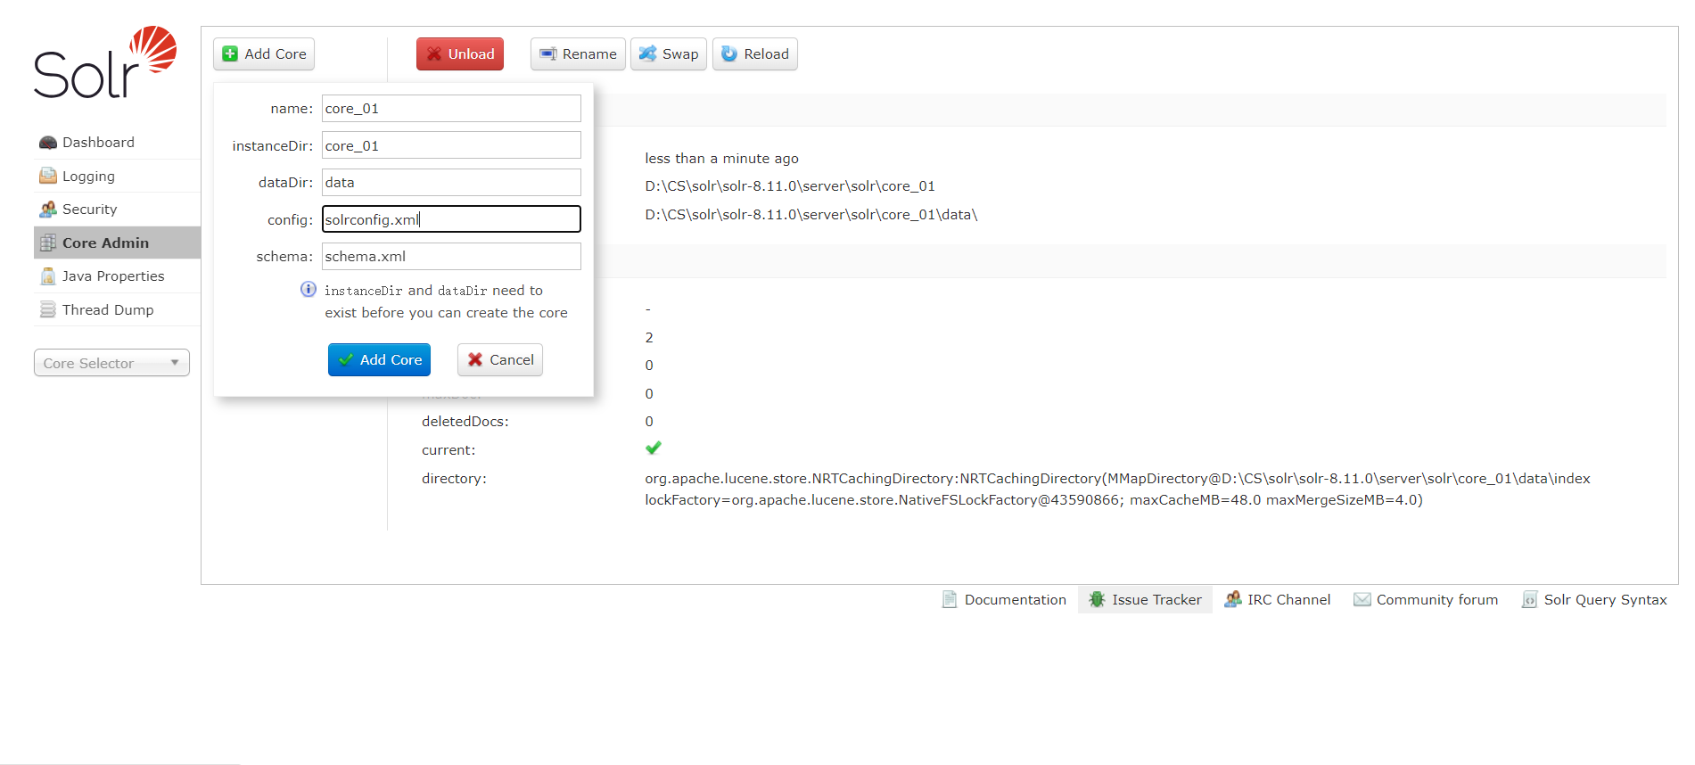Click the 'less than a minute ago' text

[x=721, y=158]
